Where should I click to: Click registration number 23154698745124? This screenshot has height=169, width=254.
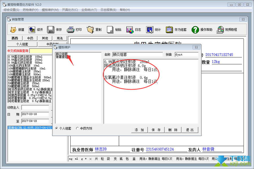pos(160,149)
